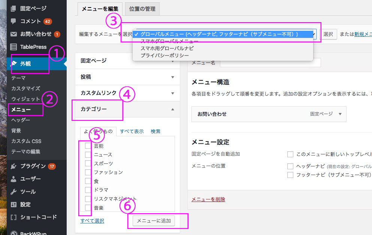Choose グローバルメニュー option in menu dropdown
The image size is (372, 235).
(223, 34)
